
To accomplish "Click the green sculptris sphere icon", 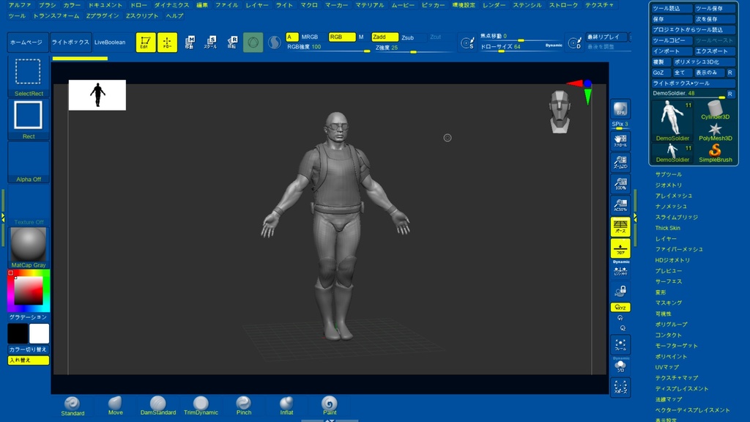I will [x=253, y=42].
